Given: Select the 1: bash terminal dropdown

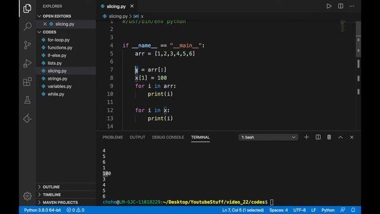Looking at the screenshot, I should [268, 137].
